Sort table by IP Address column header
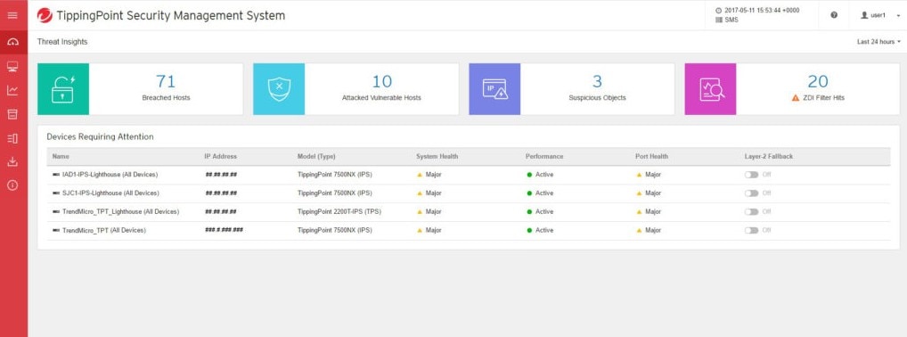This screenshot has height=337, width=907. tap(220, 156)
